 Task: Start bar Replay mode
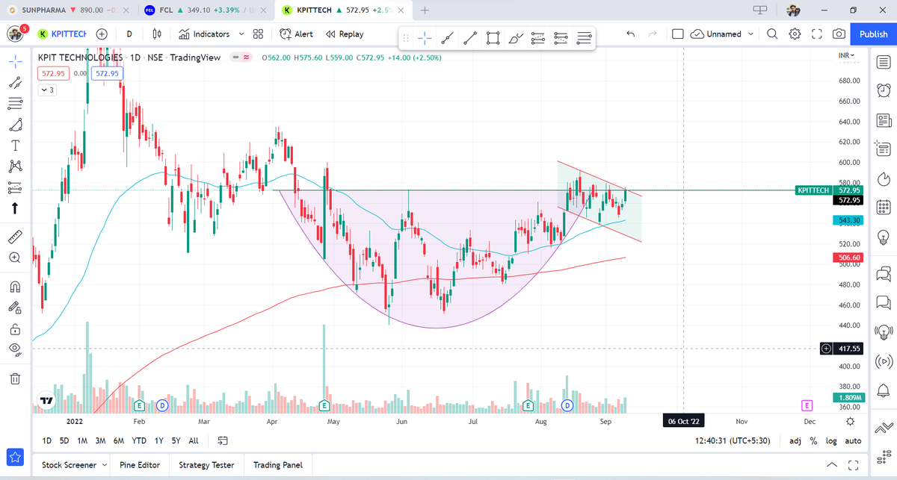coord(345,34)
